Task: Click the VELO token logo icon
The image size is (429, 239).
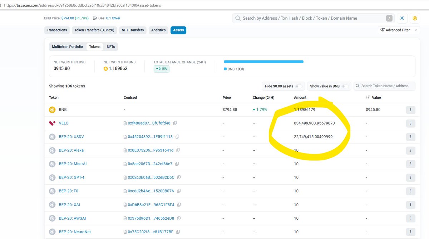Action: [52, 123]
